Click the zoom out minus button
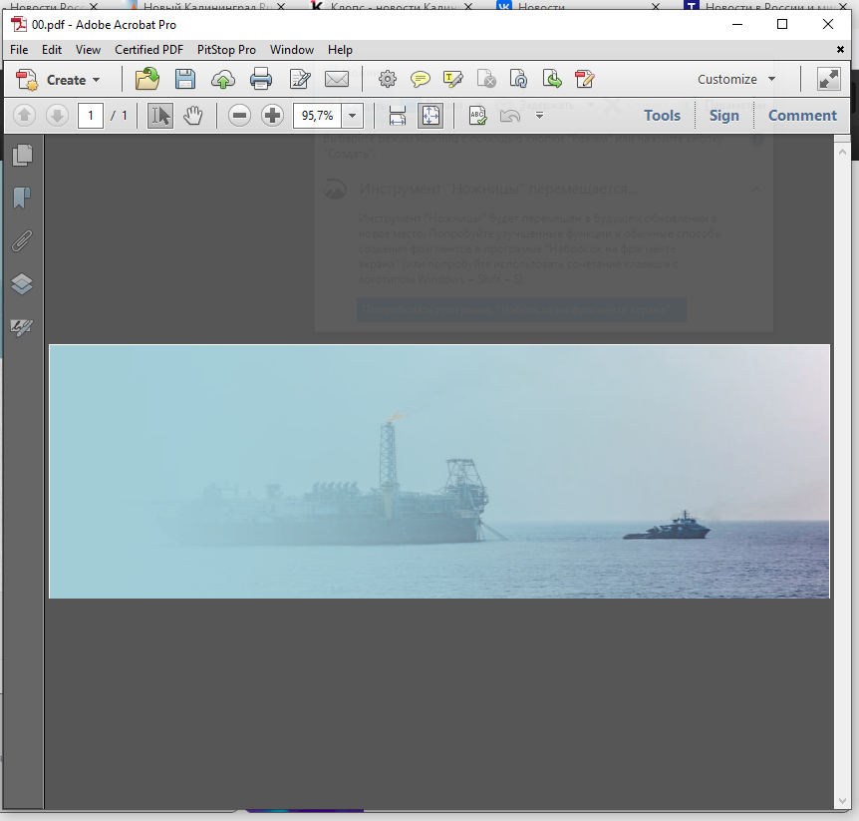Viewport: 859px width, 821px height. coord(239,116)
